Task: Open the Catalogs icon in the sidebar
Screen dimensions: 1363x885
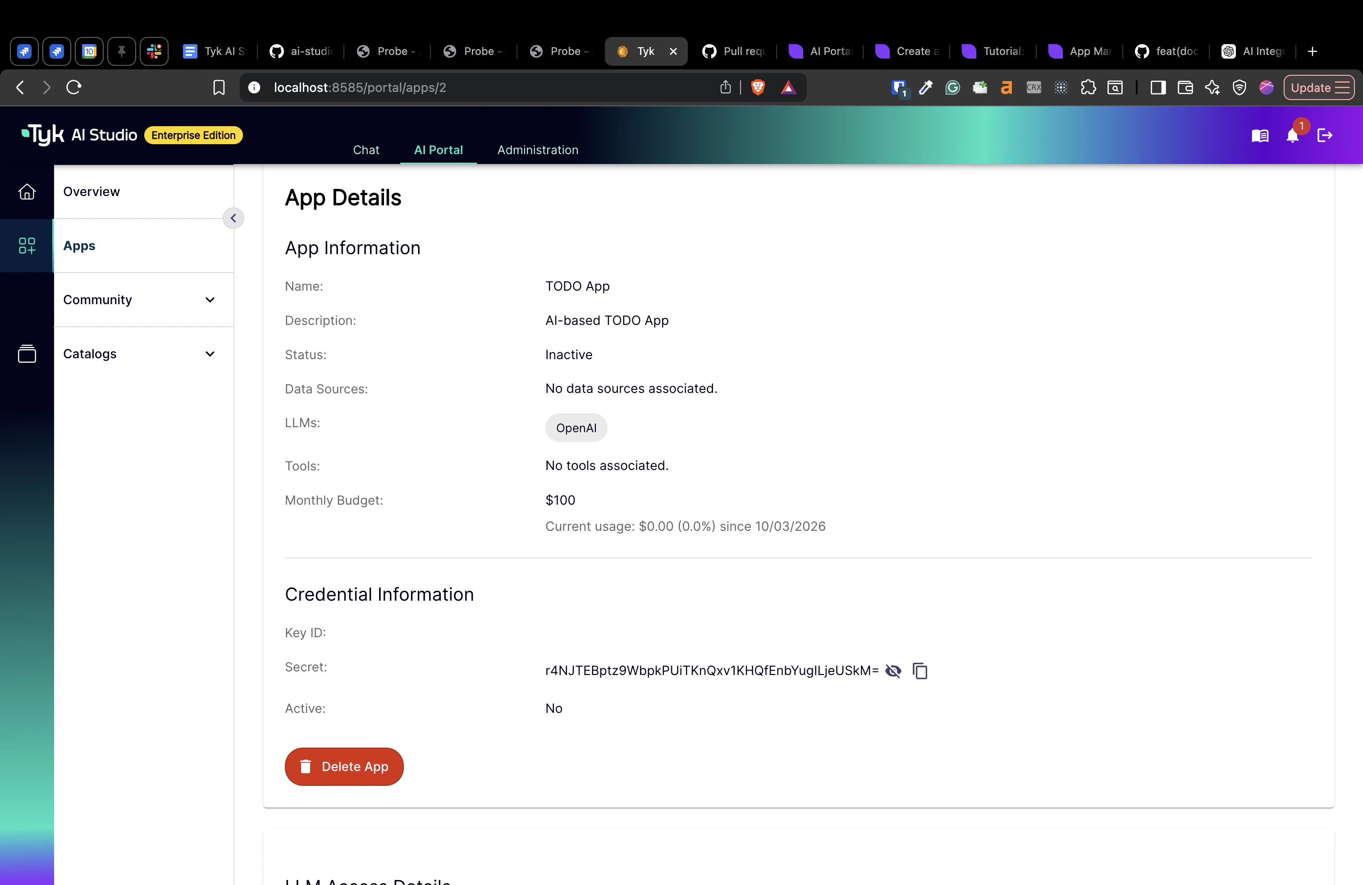Action: [x=27, y=353]
